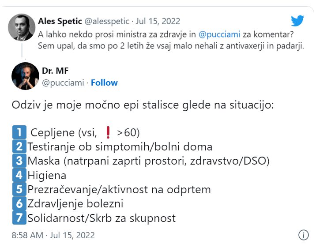Click Ales Spetic's profile photo
The width and height of the screenshot is (316, 244).
click(x=22, y=27)
